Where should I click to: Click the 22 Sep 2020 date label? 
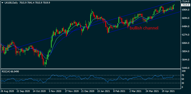point(23,91)
